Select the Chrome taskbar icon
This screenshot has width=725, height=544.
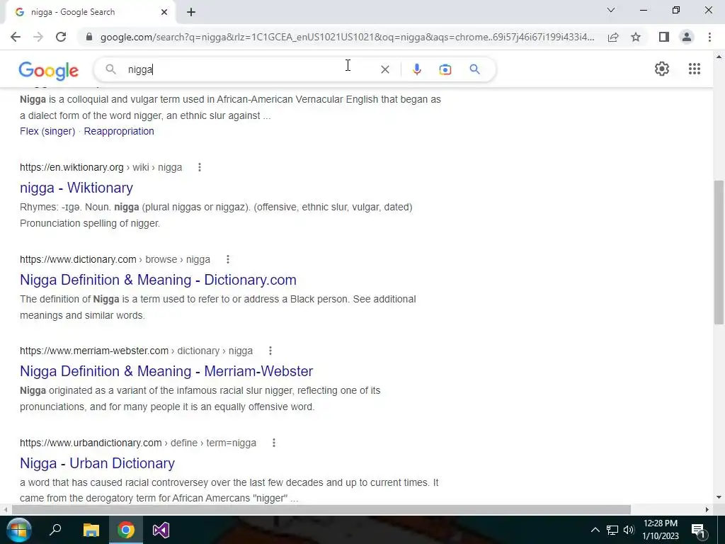(x=126, y=530)
